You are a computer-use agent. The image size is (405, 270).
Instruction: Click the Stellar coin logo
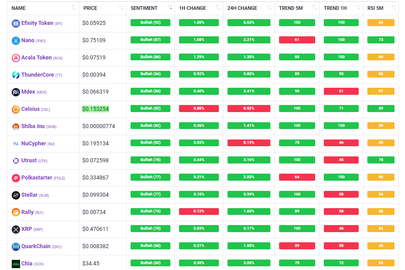16,195
